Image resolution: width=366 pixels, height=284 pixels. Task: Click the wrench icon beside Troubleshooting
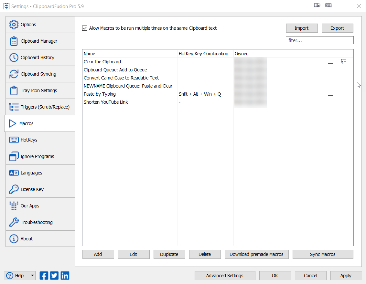tap(14, 222)
